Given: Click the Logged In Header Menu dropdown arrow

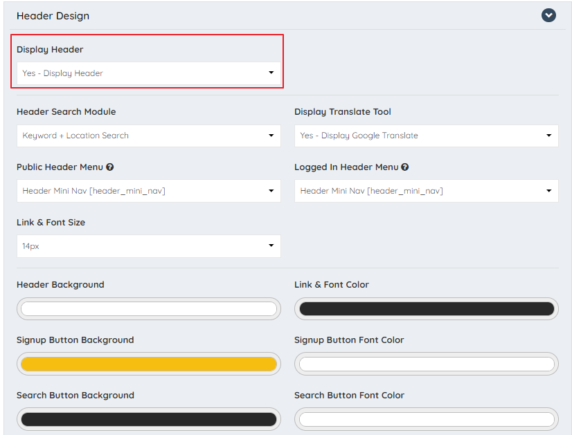Looking at the screenshot, I should pos(548,191).
